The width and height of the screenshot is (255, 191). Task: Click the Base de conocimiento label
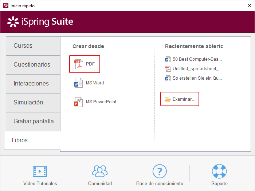click(x=160, y=183)
